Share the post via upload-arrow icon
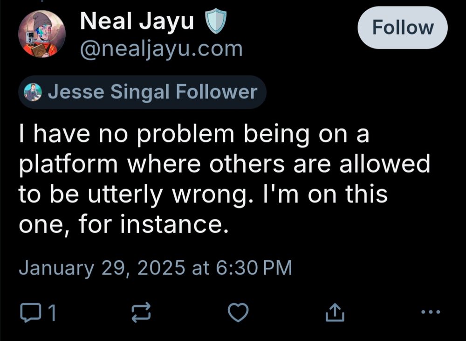 point(335,313)
